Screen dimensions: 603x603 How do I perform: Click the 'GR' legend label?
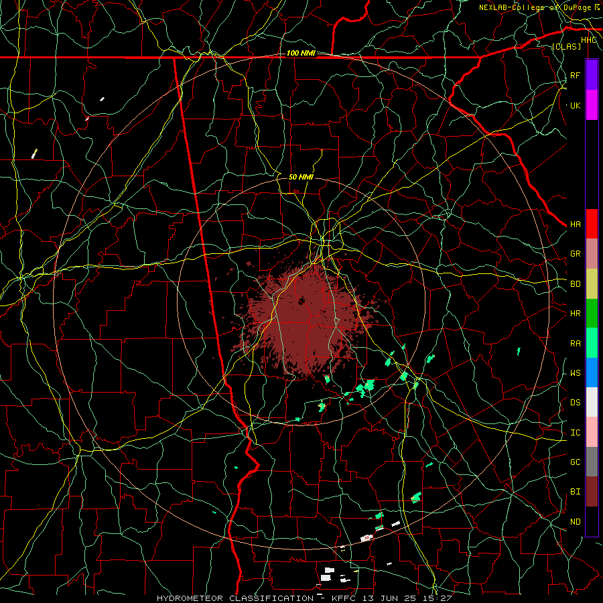pos(575,254)
